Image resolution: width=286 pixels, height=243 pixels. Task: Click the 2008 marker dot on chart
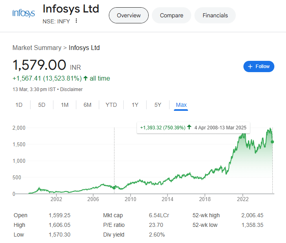click(114, 187)
